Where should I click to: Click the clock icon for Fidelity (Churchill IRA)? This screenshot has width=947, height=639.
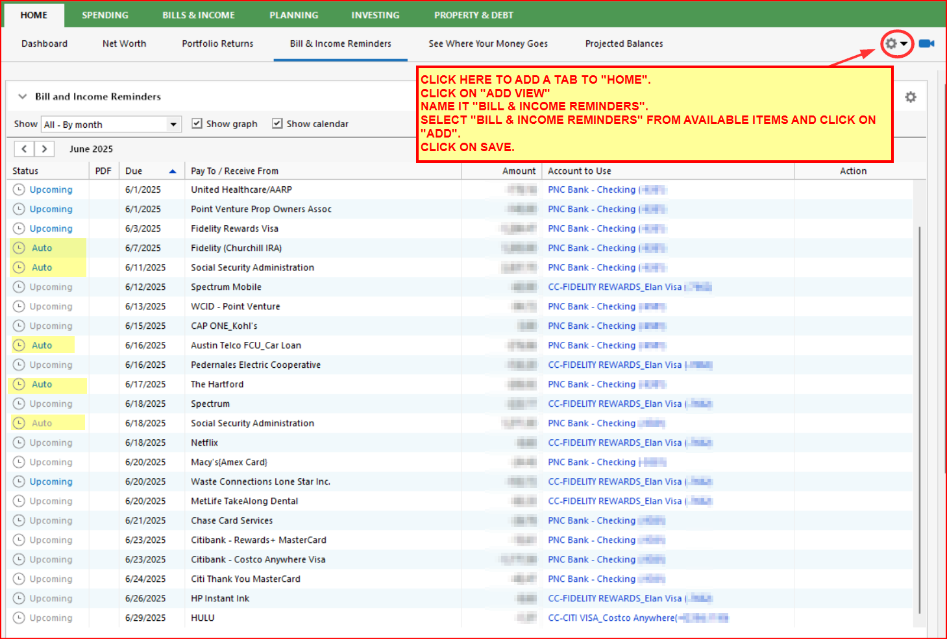click(19, 248)
